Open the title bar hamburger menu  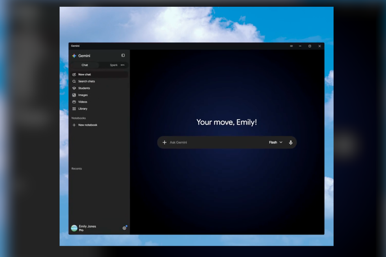(291, 46)
